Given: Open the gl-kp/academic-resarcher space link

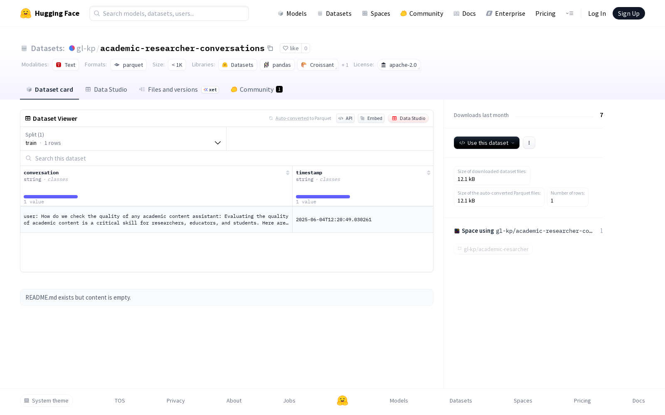Looking at the screenshot, I should click(x=493, y=249).
